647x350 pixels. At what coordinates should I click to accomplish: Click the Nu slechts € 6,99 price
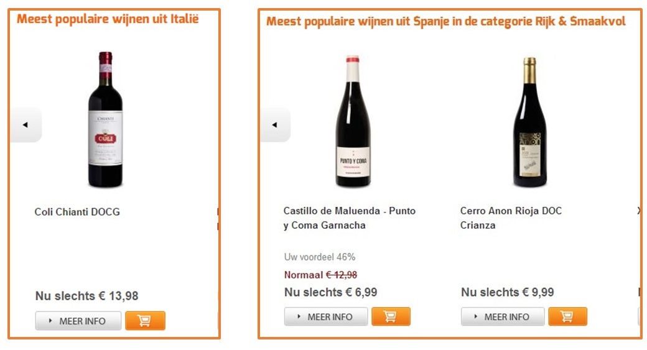click(x=330, y=292)
